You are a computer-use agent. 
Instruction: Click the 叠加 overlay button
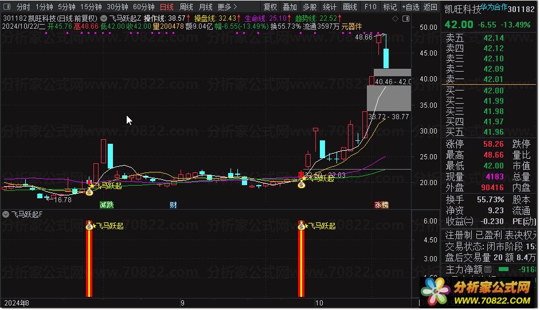click(289, 7)
